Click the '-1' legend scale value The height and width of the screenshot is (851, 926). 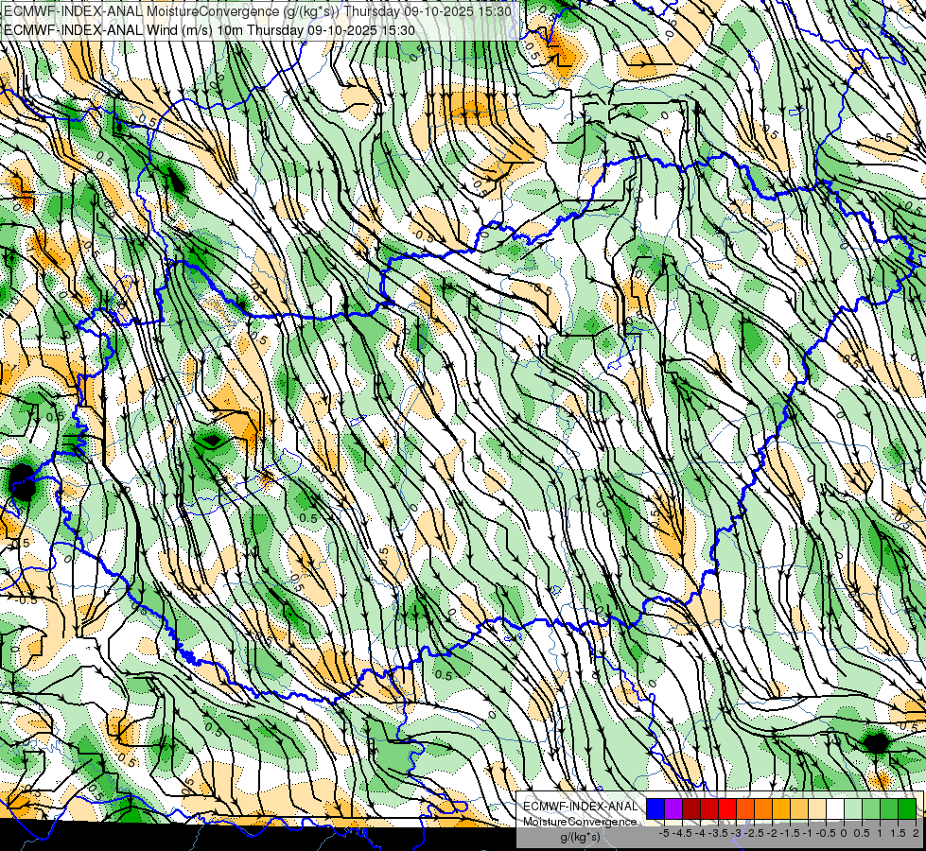click(808, 833)
